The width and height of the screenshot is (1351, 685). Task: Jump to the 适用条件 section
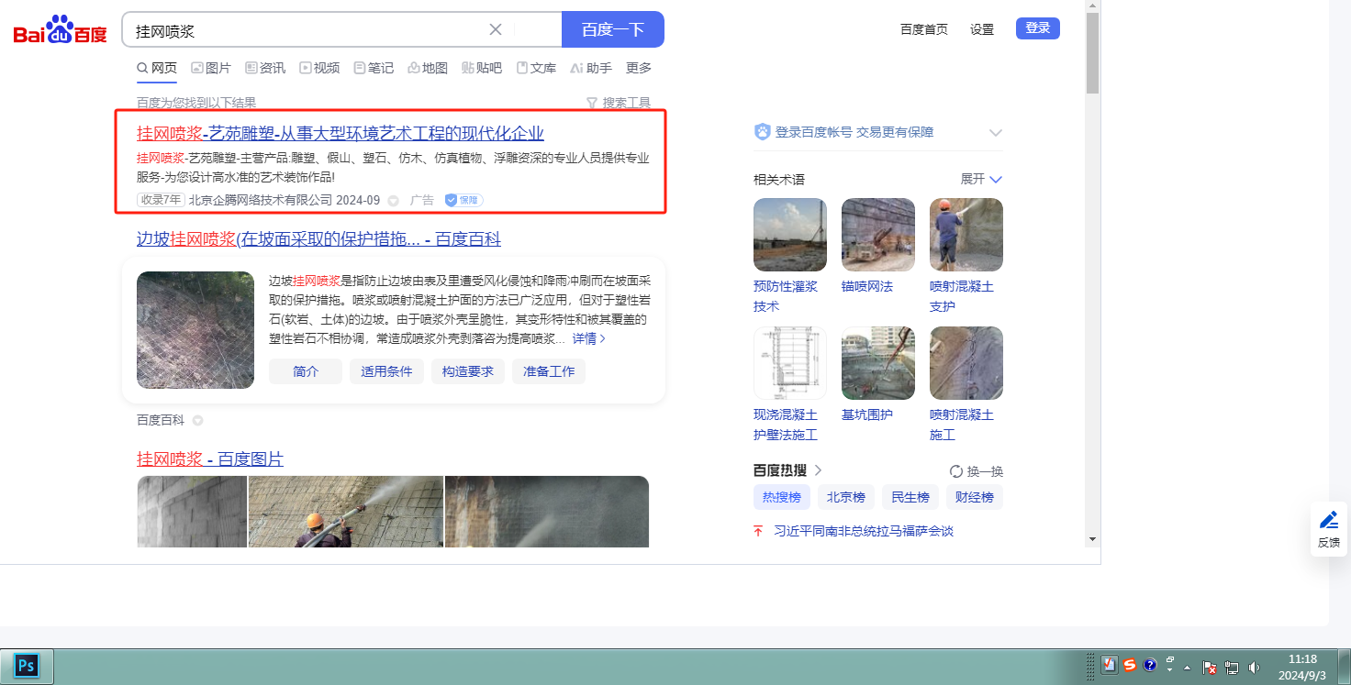coord(386,371)
